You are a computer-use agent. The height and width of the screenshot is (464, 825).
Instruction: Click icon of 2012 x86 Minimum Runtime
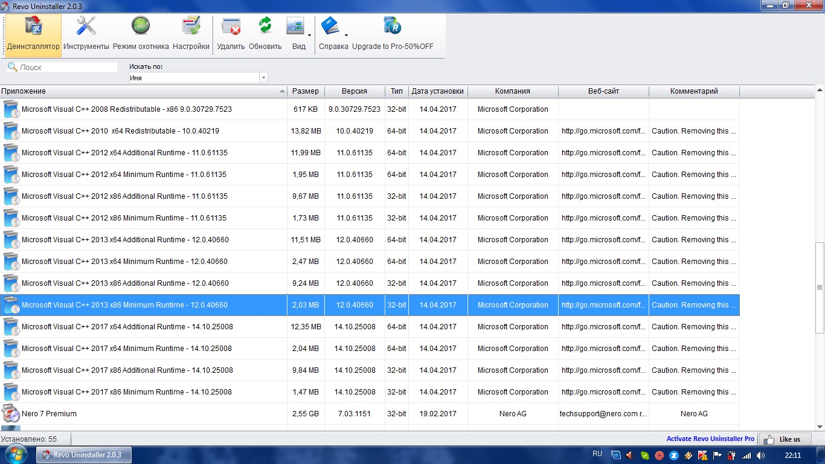pyautogui.click(x=11, y=218)
